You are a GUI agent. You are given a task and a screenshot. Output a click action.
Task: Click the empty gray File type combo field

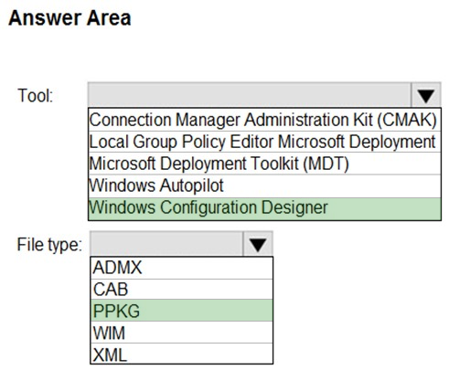tap(166, 244)
